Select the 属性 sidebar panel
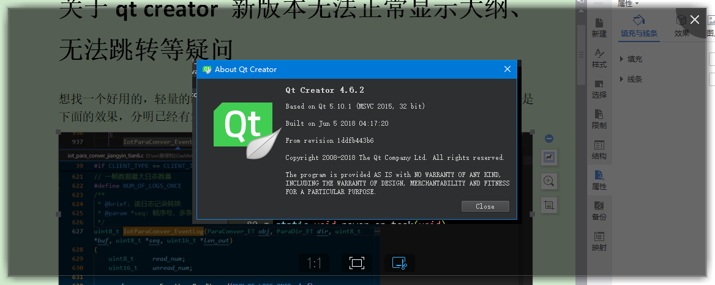The width and height of the screenshot is (715, 285). point(599,181)
